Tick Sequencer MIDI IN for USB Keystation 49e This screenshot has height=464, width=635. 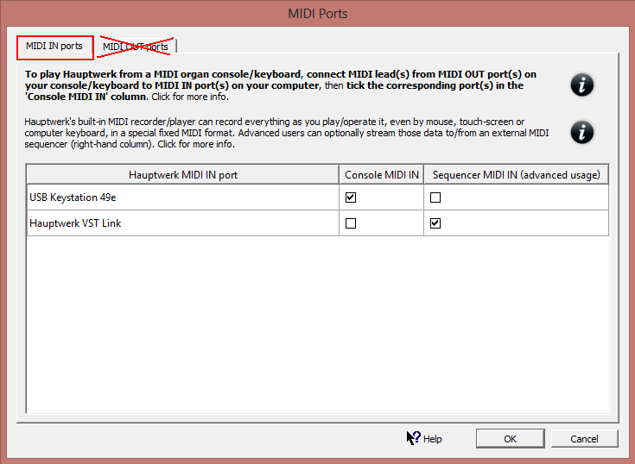pyautogui.click(x=435, y=198)
